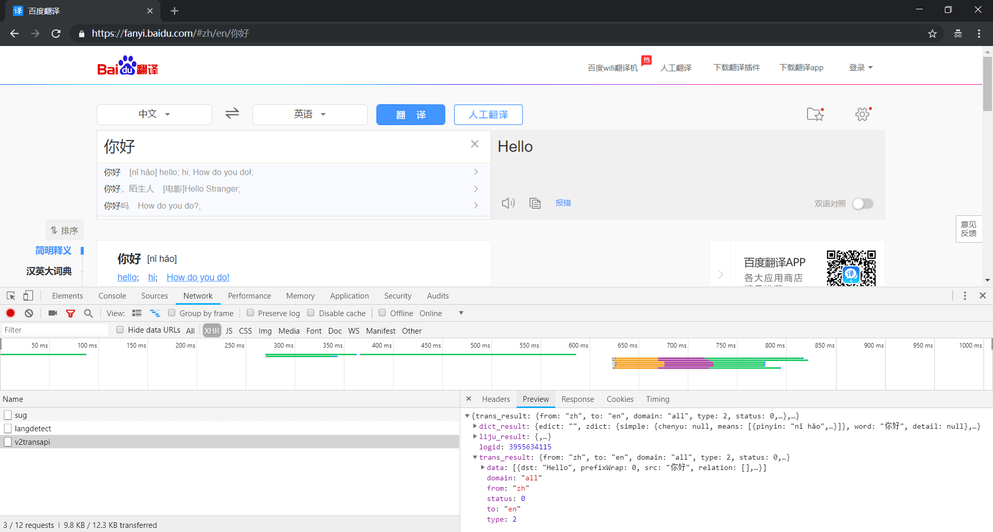This screenshot has width=993, height=532.
Task: Click the Baidu Translate logo
Action: 128,66
